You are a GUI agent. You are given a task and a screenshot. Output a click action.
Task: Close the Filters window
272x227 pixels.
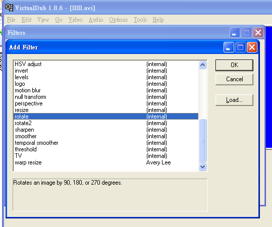click(258, 32)
